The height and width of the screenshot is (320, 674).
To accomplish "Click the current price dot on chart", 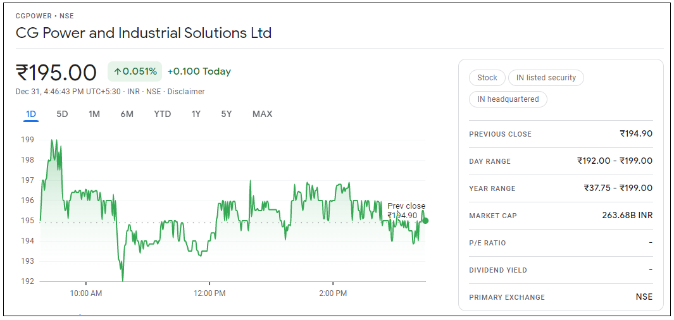I will coord(425,221).
